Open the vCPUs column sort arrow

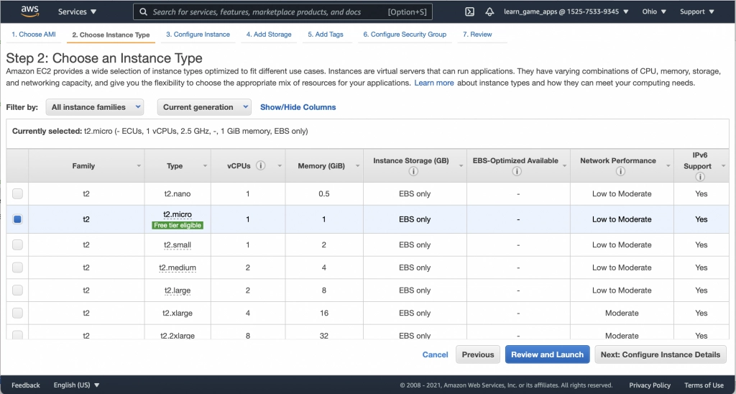click(x=280, y=166)
